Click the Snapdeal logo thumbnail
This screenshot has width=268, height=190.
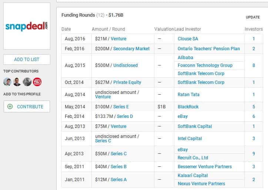pyautogui.click(x=27, y=26)
